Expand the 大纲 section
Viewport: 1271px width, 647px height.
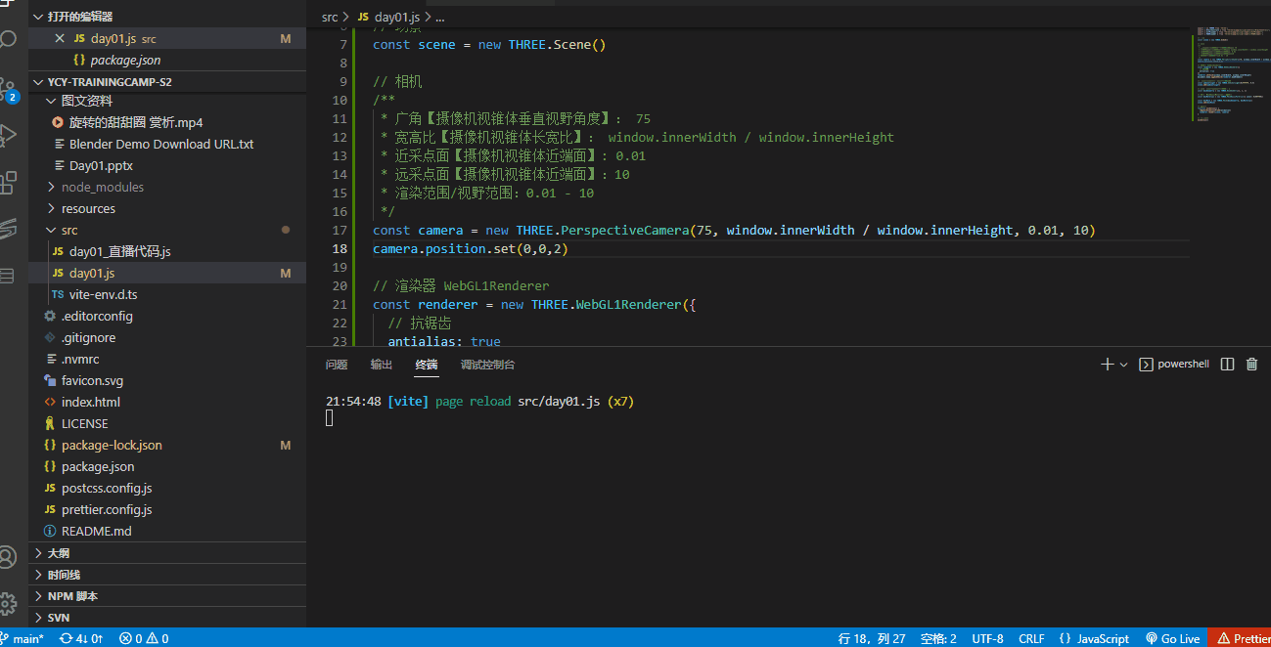point(167,553)
